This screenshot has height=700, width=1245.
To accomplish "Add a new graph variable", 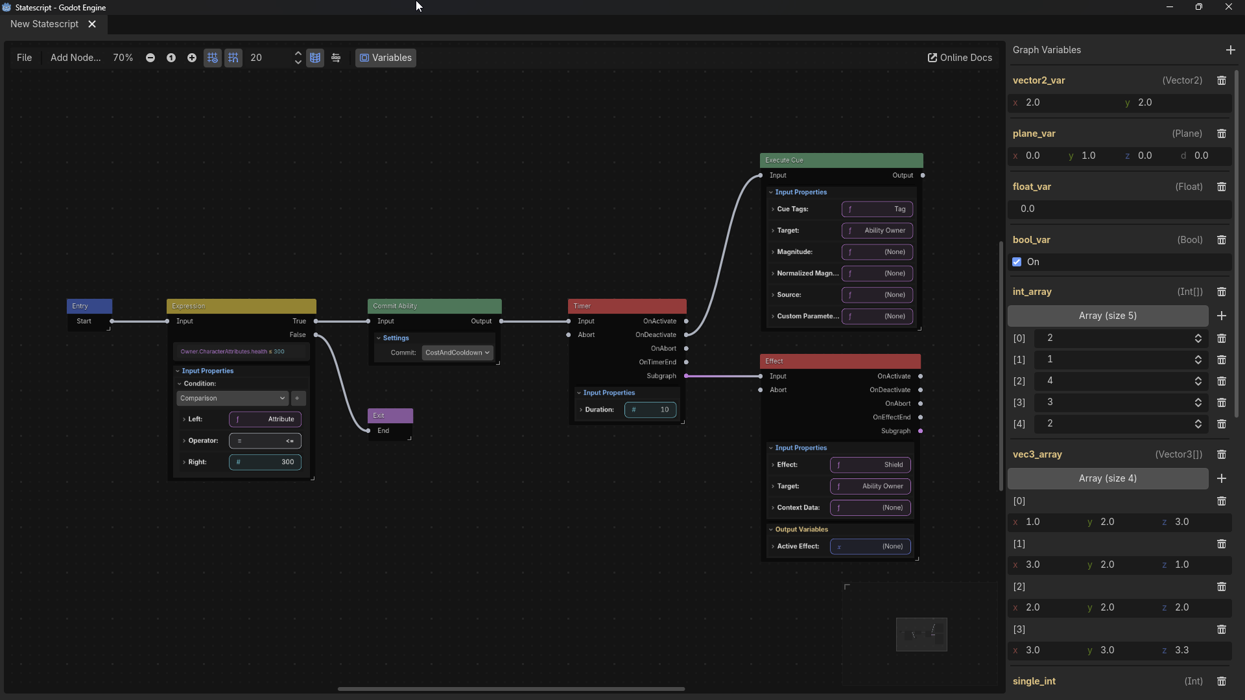I will pyautogui.click(x=1231, y=50).
